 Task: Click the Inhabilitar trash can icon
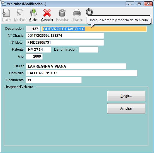pyautogui.click(x=62, y=13)
